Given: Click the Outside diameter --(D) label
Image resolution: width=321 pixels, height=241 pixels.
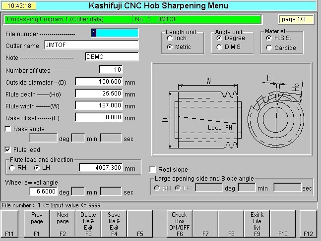Looking at the screenshot, I should pyautogui.click(x=36, y=83).
